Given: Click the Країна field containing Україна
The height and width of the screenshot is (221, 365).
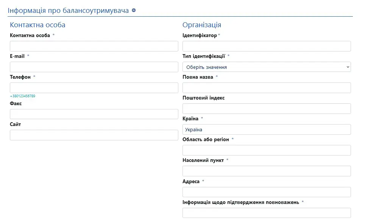Looking at the screenshot, I should [x=267, y=129].
